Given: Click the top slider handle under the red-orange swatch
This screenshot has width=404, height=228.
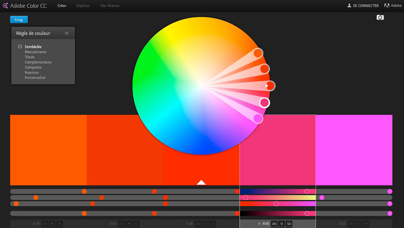Looking at the screenshot, I should click(154, 191).
